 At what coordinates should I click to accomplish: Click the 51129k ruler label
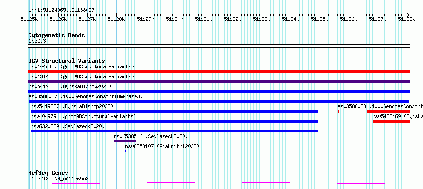tap(145, 19)
